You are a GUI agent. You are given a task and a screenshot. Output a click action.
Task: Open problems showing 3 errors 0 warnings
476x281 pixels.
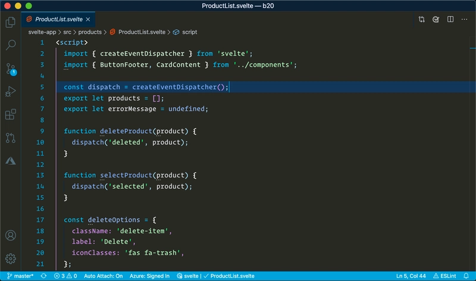tap(65, 276)
